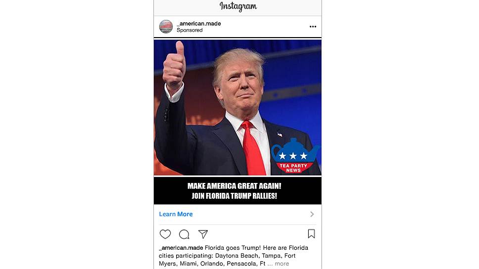
Task: Open three-dot post options menu
Action: point(313,27)
